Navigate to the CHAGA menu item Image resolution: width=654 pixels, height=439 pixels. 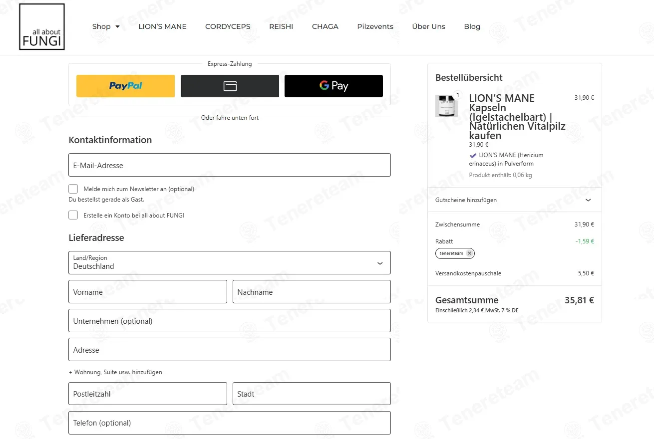[325, 26]
